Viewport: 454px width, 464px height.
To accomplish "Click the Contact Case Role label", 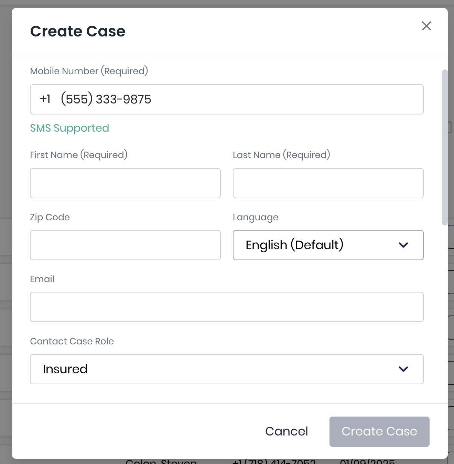I will click(x=72, y=341).
